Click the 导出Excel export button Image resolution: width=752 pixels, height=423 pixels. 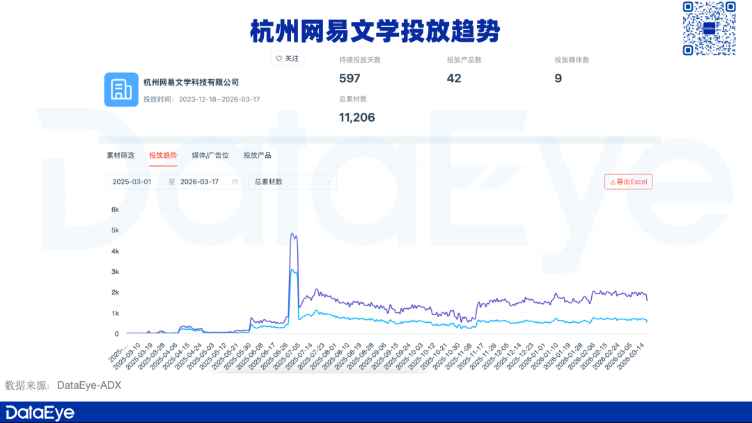[628, 182]
